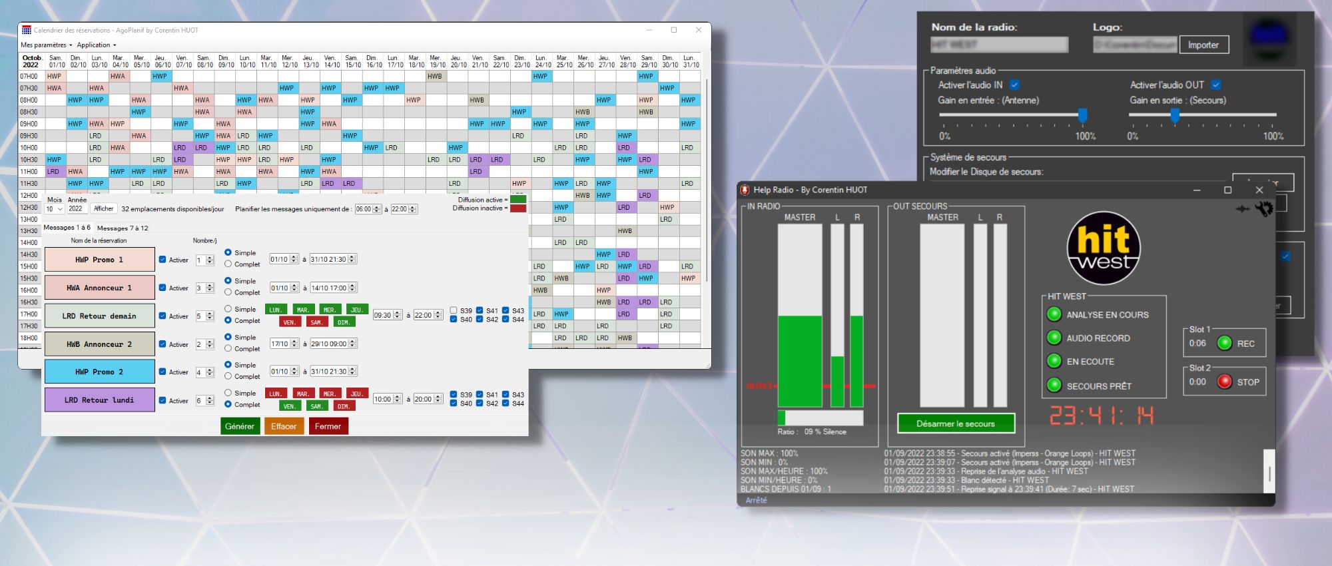Open Mes paramètres dropdown menu
The image size is (1332, 566).
46,45
